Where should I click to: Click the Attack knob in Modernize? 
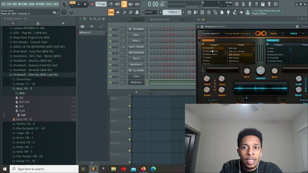pyautogui.click(x=206, y=79)
